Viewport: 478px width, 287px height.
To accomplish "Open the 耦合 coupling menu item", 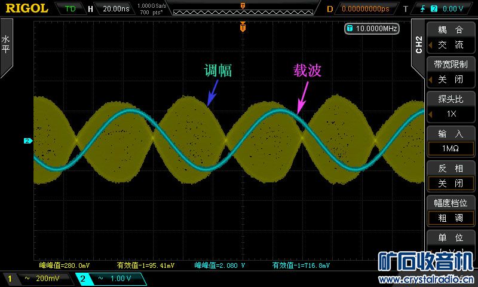I will 451,29.
